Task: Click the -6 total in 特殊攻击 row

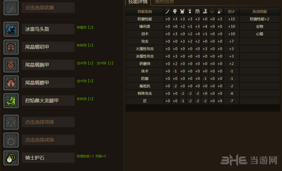Action: (x=231, y=93)
